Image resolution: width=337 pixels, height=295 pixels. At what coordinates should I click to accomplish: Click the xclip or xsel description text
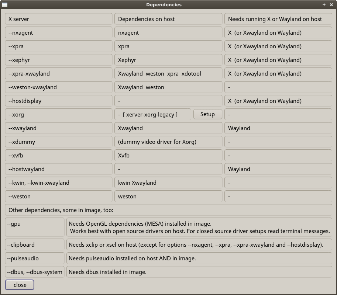pos(199,244)
